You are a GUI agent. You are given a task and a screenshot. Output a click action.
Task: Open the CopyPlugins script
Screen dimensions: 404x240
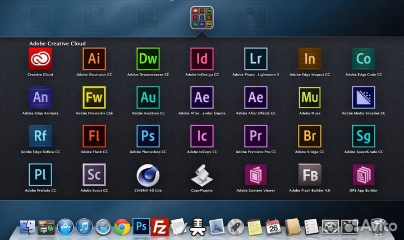pos(202,176)
